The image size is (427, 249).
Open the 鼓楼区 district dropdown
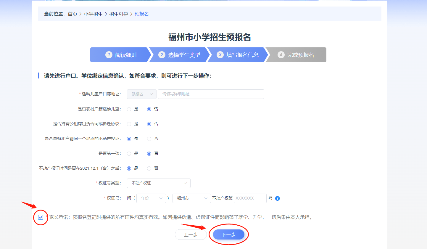coord(142,94)
